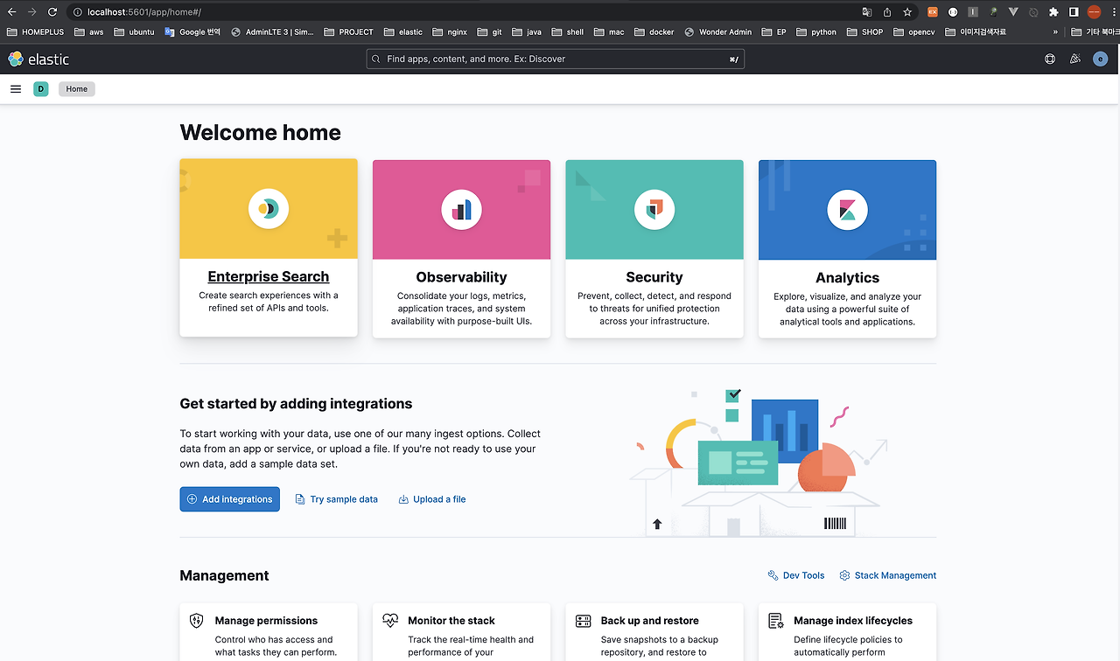
Task: Open Chrome three-dot menu
Action: (1112, 12)
